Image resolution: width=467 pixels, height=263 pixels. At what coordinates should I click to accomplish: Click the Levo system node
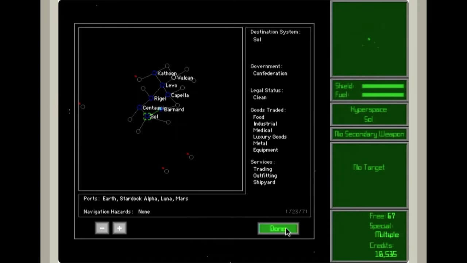[x=162, y=85]
